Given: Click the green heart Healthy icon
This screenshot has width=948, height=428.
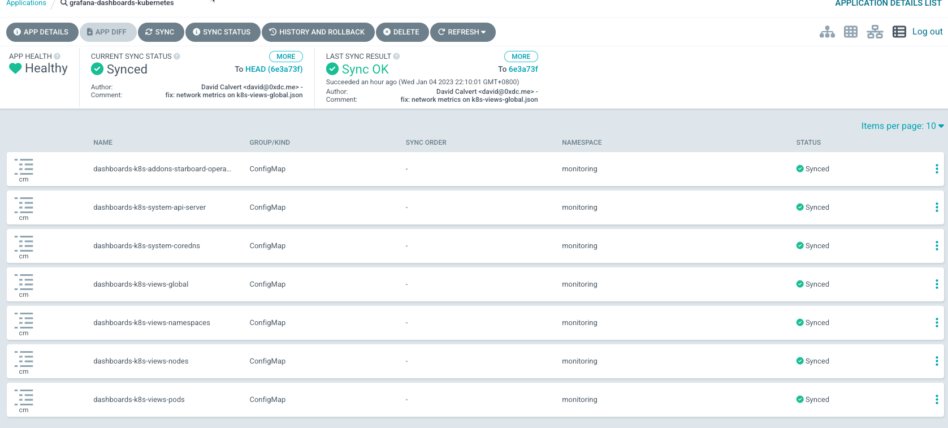Looking at the screenshot, I should 15,68.
